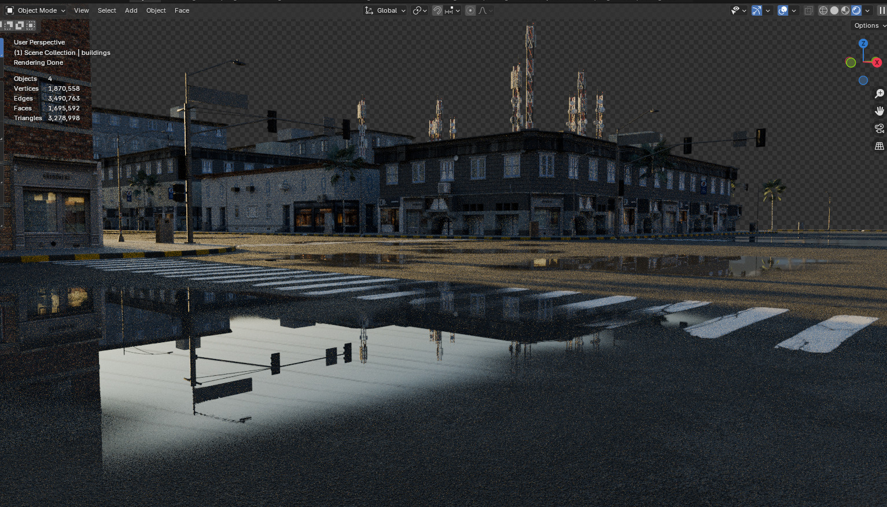Viewport: 887px width, 507px height.
Task: Open the Face menu
Action: pyautogui.click(x=182, y=10)
